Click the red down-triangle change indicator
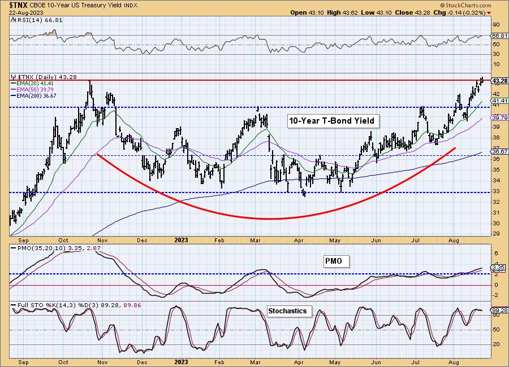This screenshot has width=509, height=367. click(489, 13)
